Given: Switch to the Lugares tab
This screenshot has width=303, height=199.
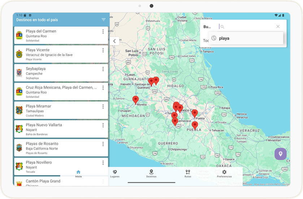Looking at the screenshot, I should coord(115,174).
